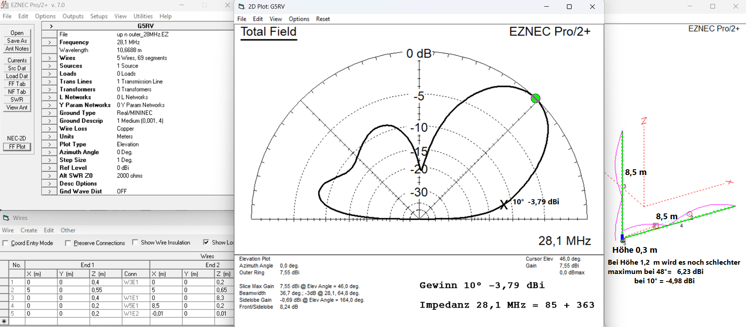Select wire row header number 4
The width and height of the screenshot is (746, 327).
(12, 306)
